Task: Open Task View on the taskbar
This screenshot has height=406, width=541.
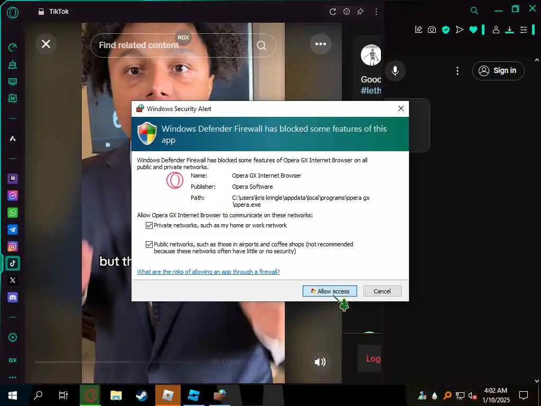Action: point(63,395)
